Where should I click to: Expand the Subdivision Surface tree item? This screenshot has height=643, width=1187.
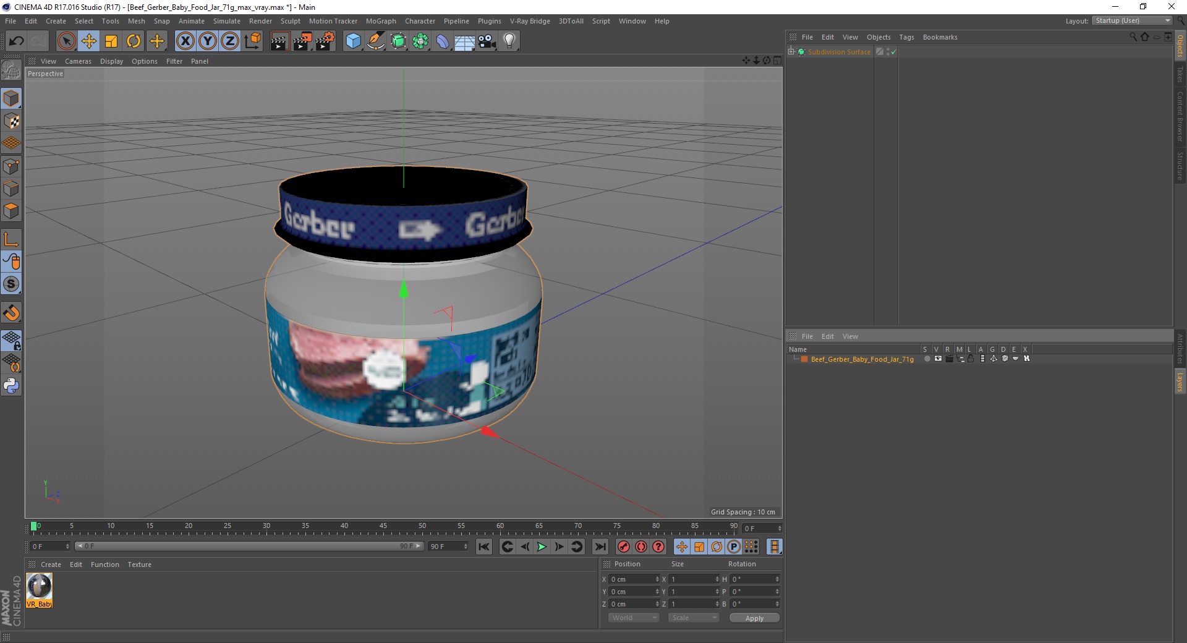pyautogui.click(x=791, y=52)
